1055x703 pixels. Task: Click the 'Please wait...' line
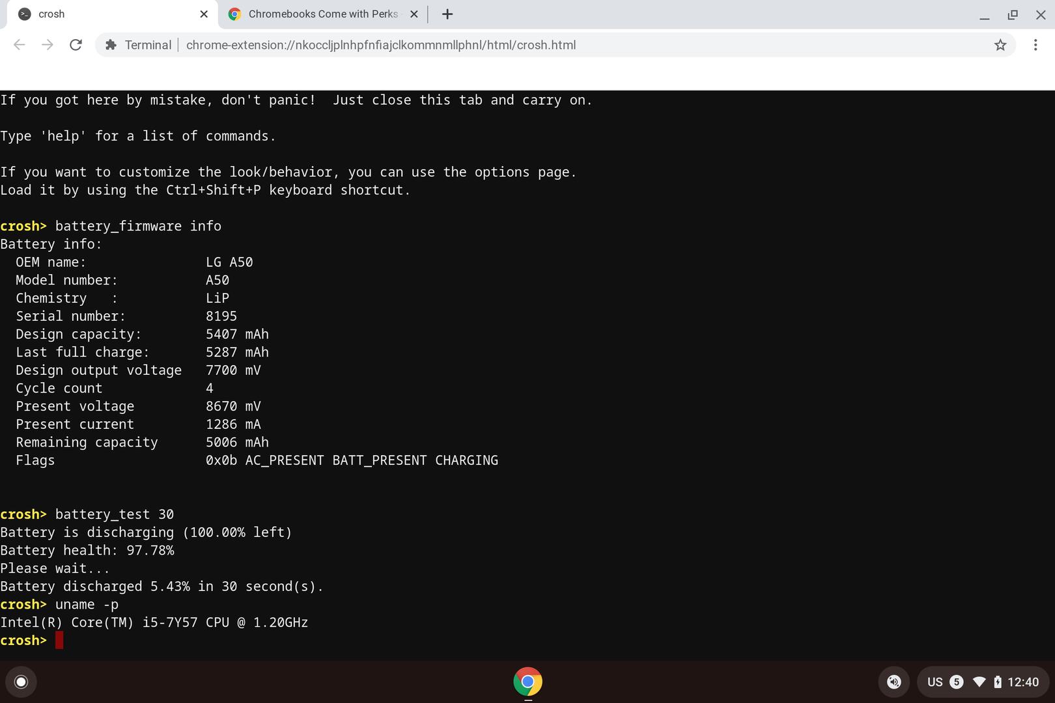click(x=55, y=568)
